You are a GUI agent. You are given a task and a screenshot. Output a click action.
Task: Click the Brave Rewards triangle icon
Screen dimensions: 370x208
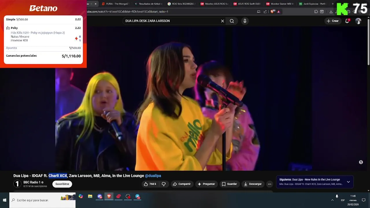click(278, 12)
